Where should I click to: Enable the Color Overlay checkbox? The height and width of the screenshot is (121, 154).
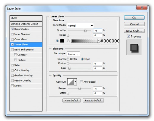(x=12, y=70)
